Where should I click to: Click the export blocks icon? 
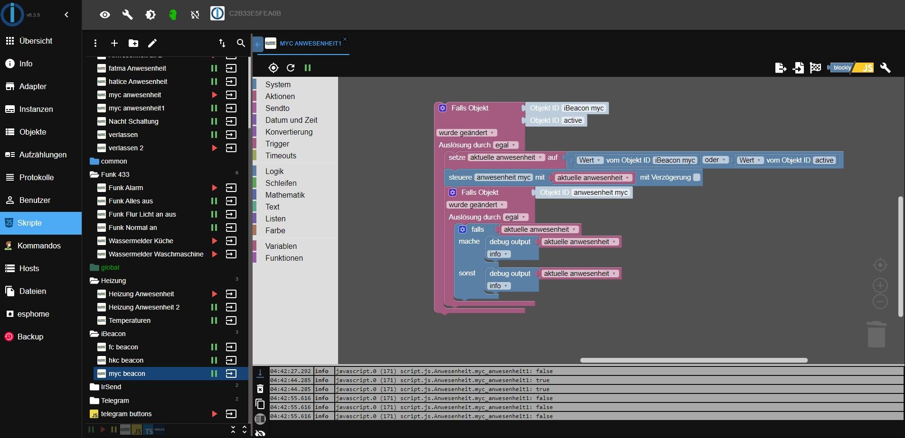(781, 68)
